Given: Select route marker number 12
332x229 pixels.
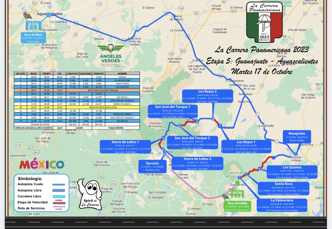Looking at the screenshot, I should click(x=163, y=149).
